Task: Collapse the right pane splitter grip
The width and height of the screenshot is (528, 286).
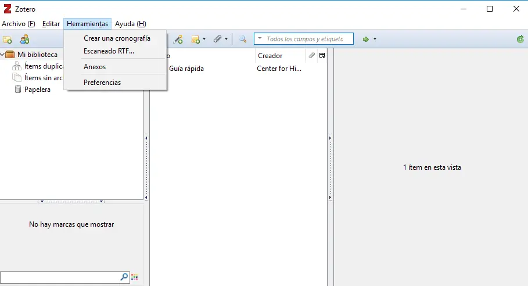Action: [x=330, y=167]
